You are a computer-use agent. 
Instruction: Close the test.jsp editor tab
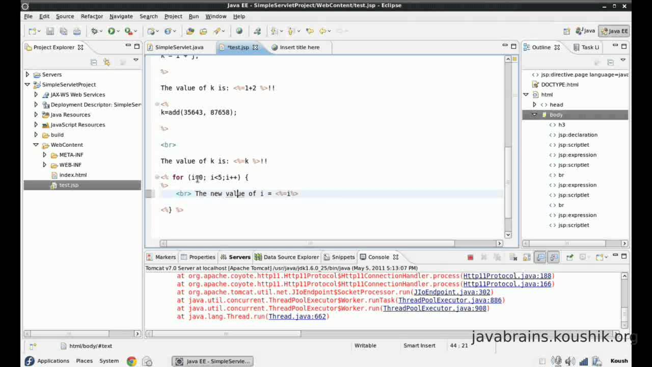[255, 47]
